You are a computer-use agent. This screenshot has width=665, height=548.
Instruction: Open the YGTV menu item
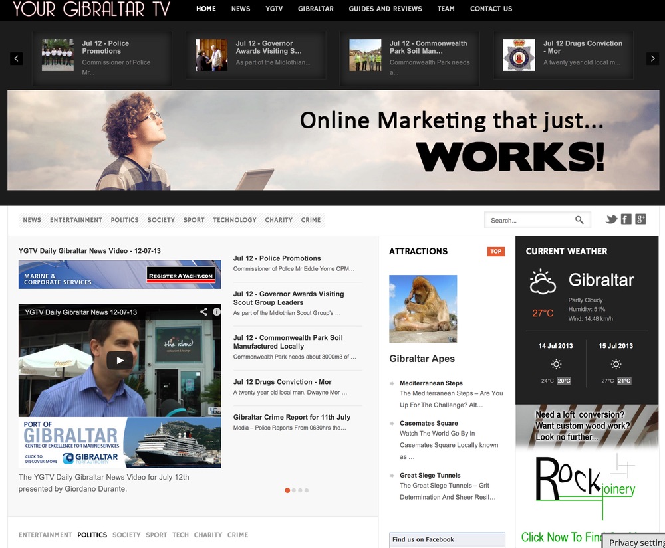click(274, 9)
